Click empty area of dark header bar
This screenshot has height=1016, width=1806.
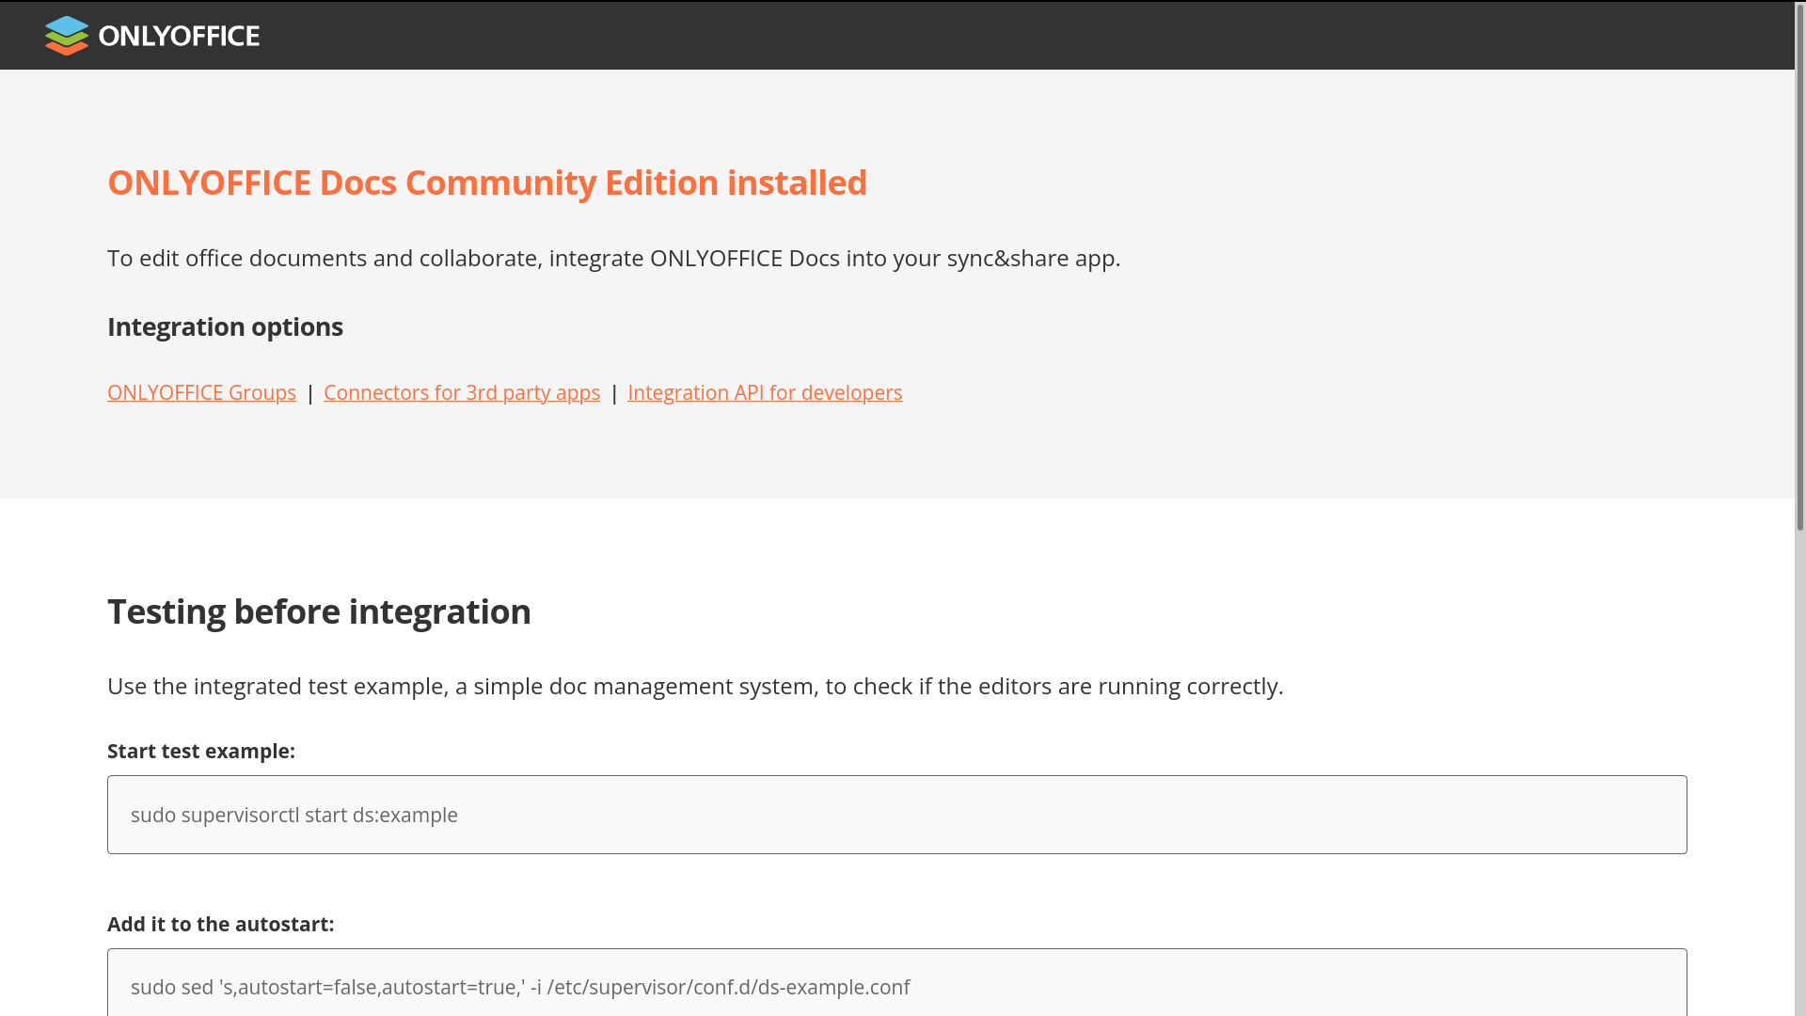coord(1035,36)
